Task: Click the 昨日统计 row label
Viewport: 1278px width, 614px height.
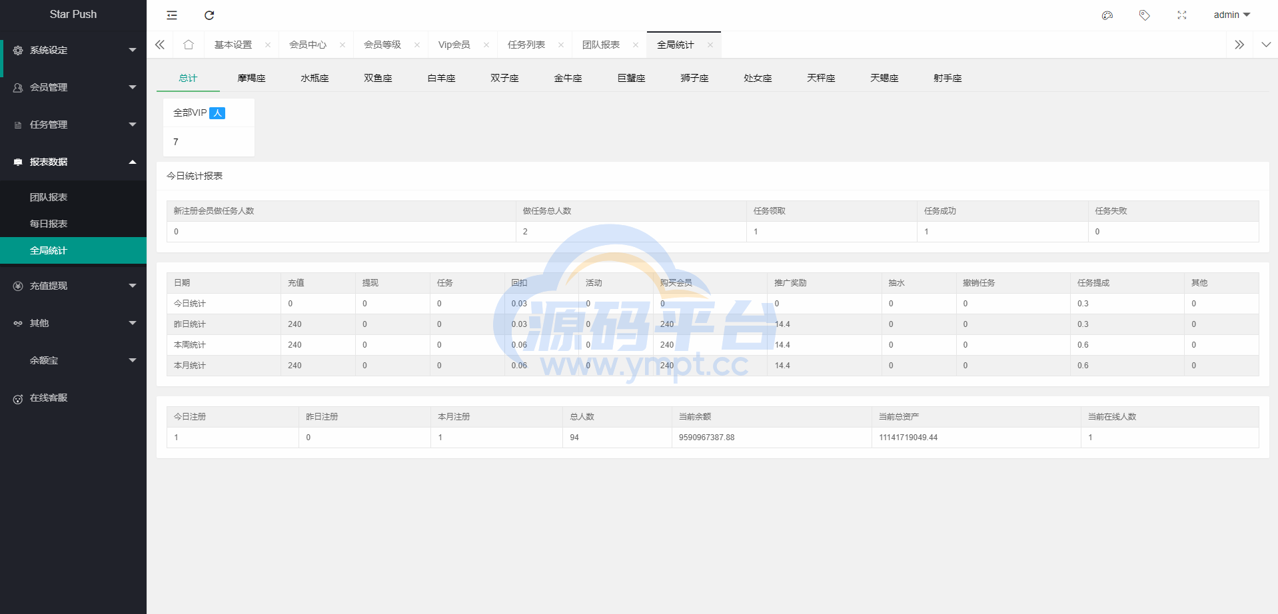Action: 190,324
